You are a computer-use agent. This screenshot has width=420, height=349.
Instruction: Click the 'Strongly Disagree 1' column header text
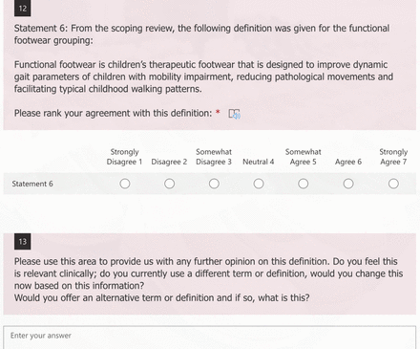(124, 157)
